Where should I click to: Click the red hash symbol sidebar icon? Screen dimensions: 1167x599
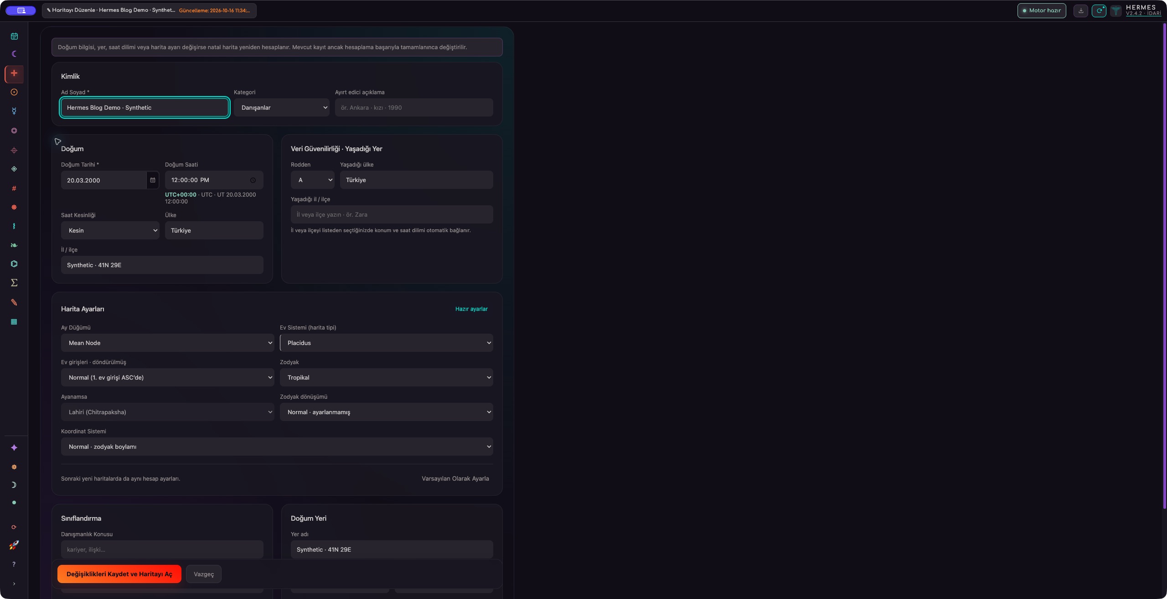[14, 188]
